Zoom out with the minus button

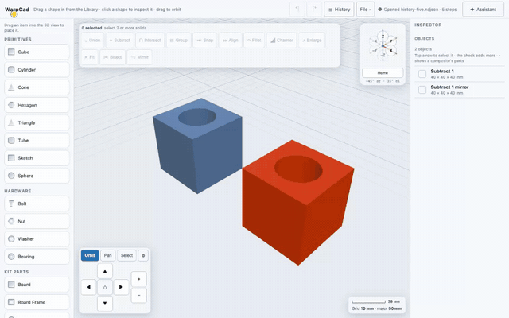(x=139, y=295)
